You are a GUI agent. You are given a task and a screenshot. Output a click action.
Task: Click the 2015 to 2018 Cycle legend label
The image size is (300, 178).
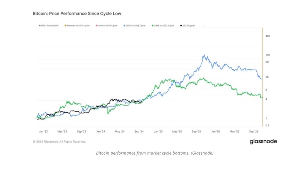pos(136,26)
